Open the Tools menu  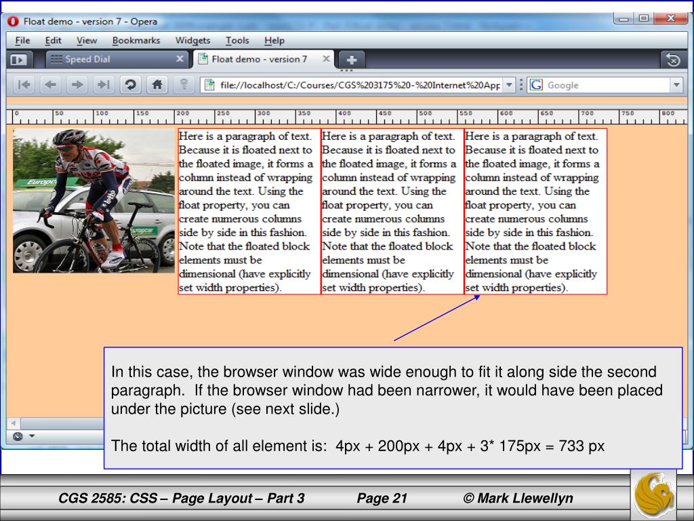tap(237, 40)
